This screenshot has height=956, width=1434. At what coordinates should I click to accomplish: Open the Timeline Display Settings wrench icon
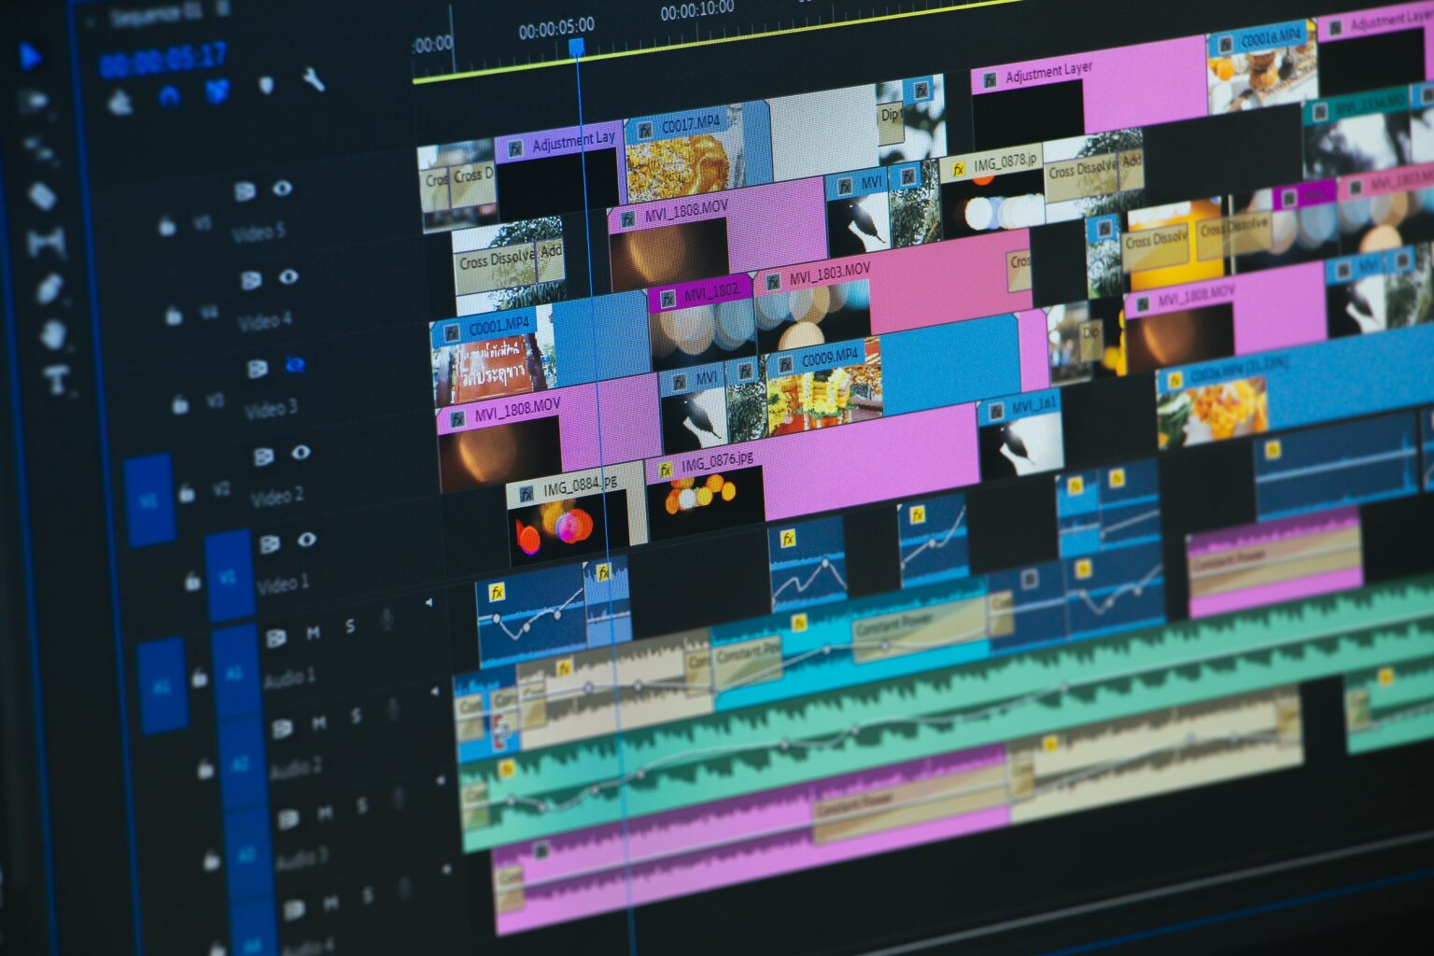tap(312, 80)
